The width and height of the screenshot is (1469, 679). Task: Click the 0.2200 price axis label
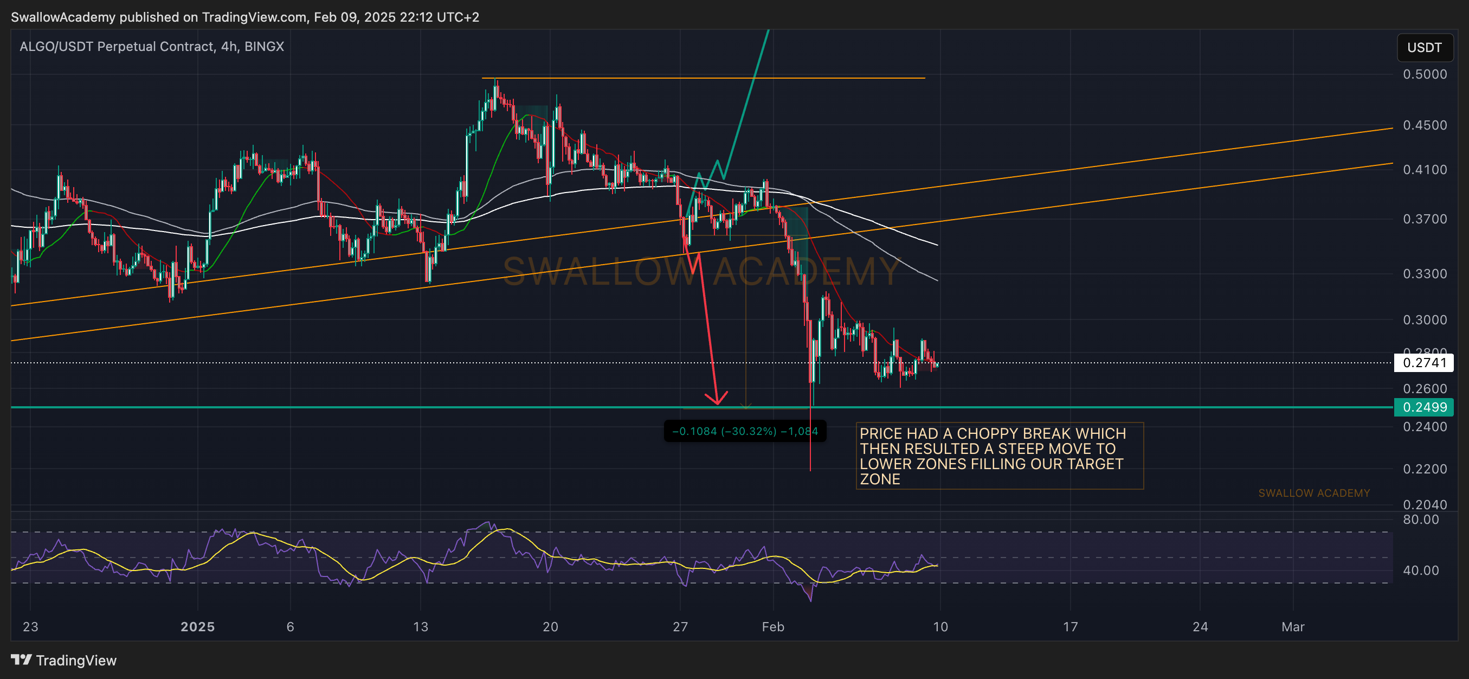tap(1425, 469)
